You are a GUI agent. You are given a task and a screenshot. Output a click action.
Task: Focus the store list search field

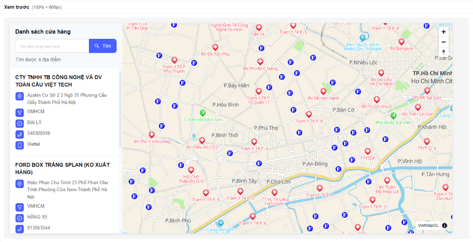[52, 46]
